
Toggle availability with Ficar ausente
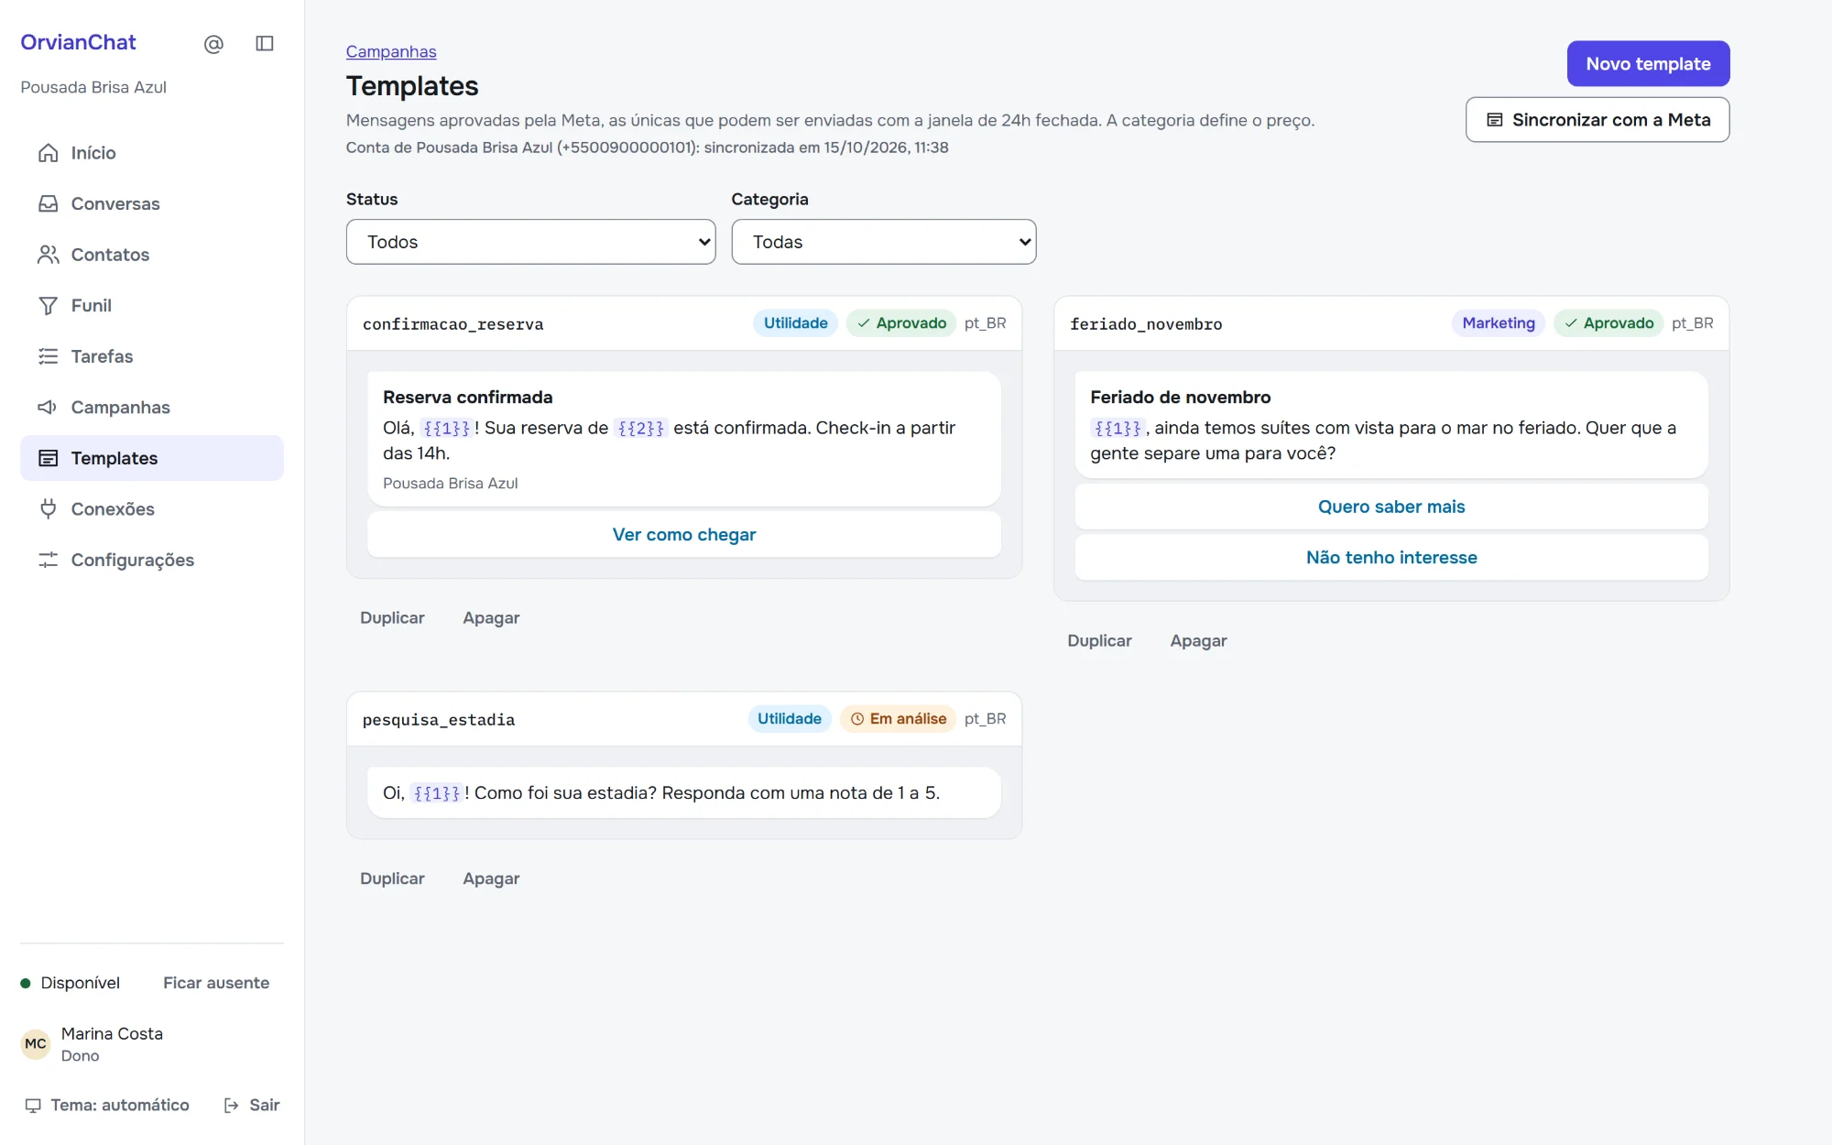coord(216,983)
